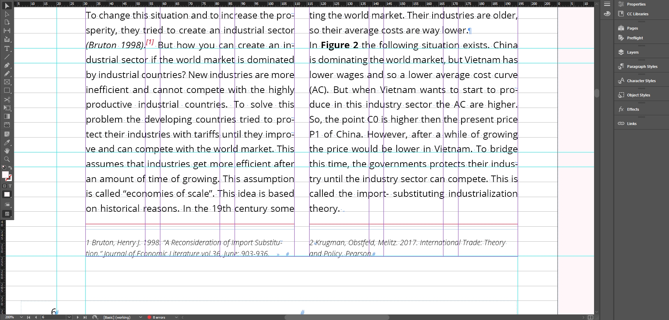Select the Type tool
This screenshot has width=669, height=320.
(x=7, y=49)
